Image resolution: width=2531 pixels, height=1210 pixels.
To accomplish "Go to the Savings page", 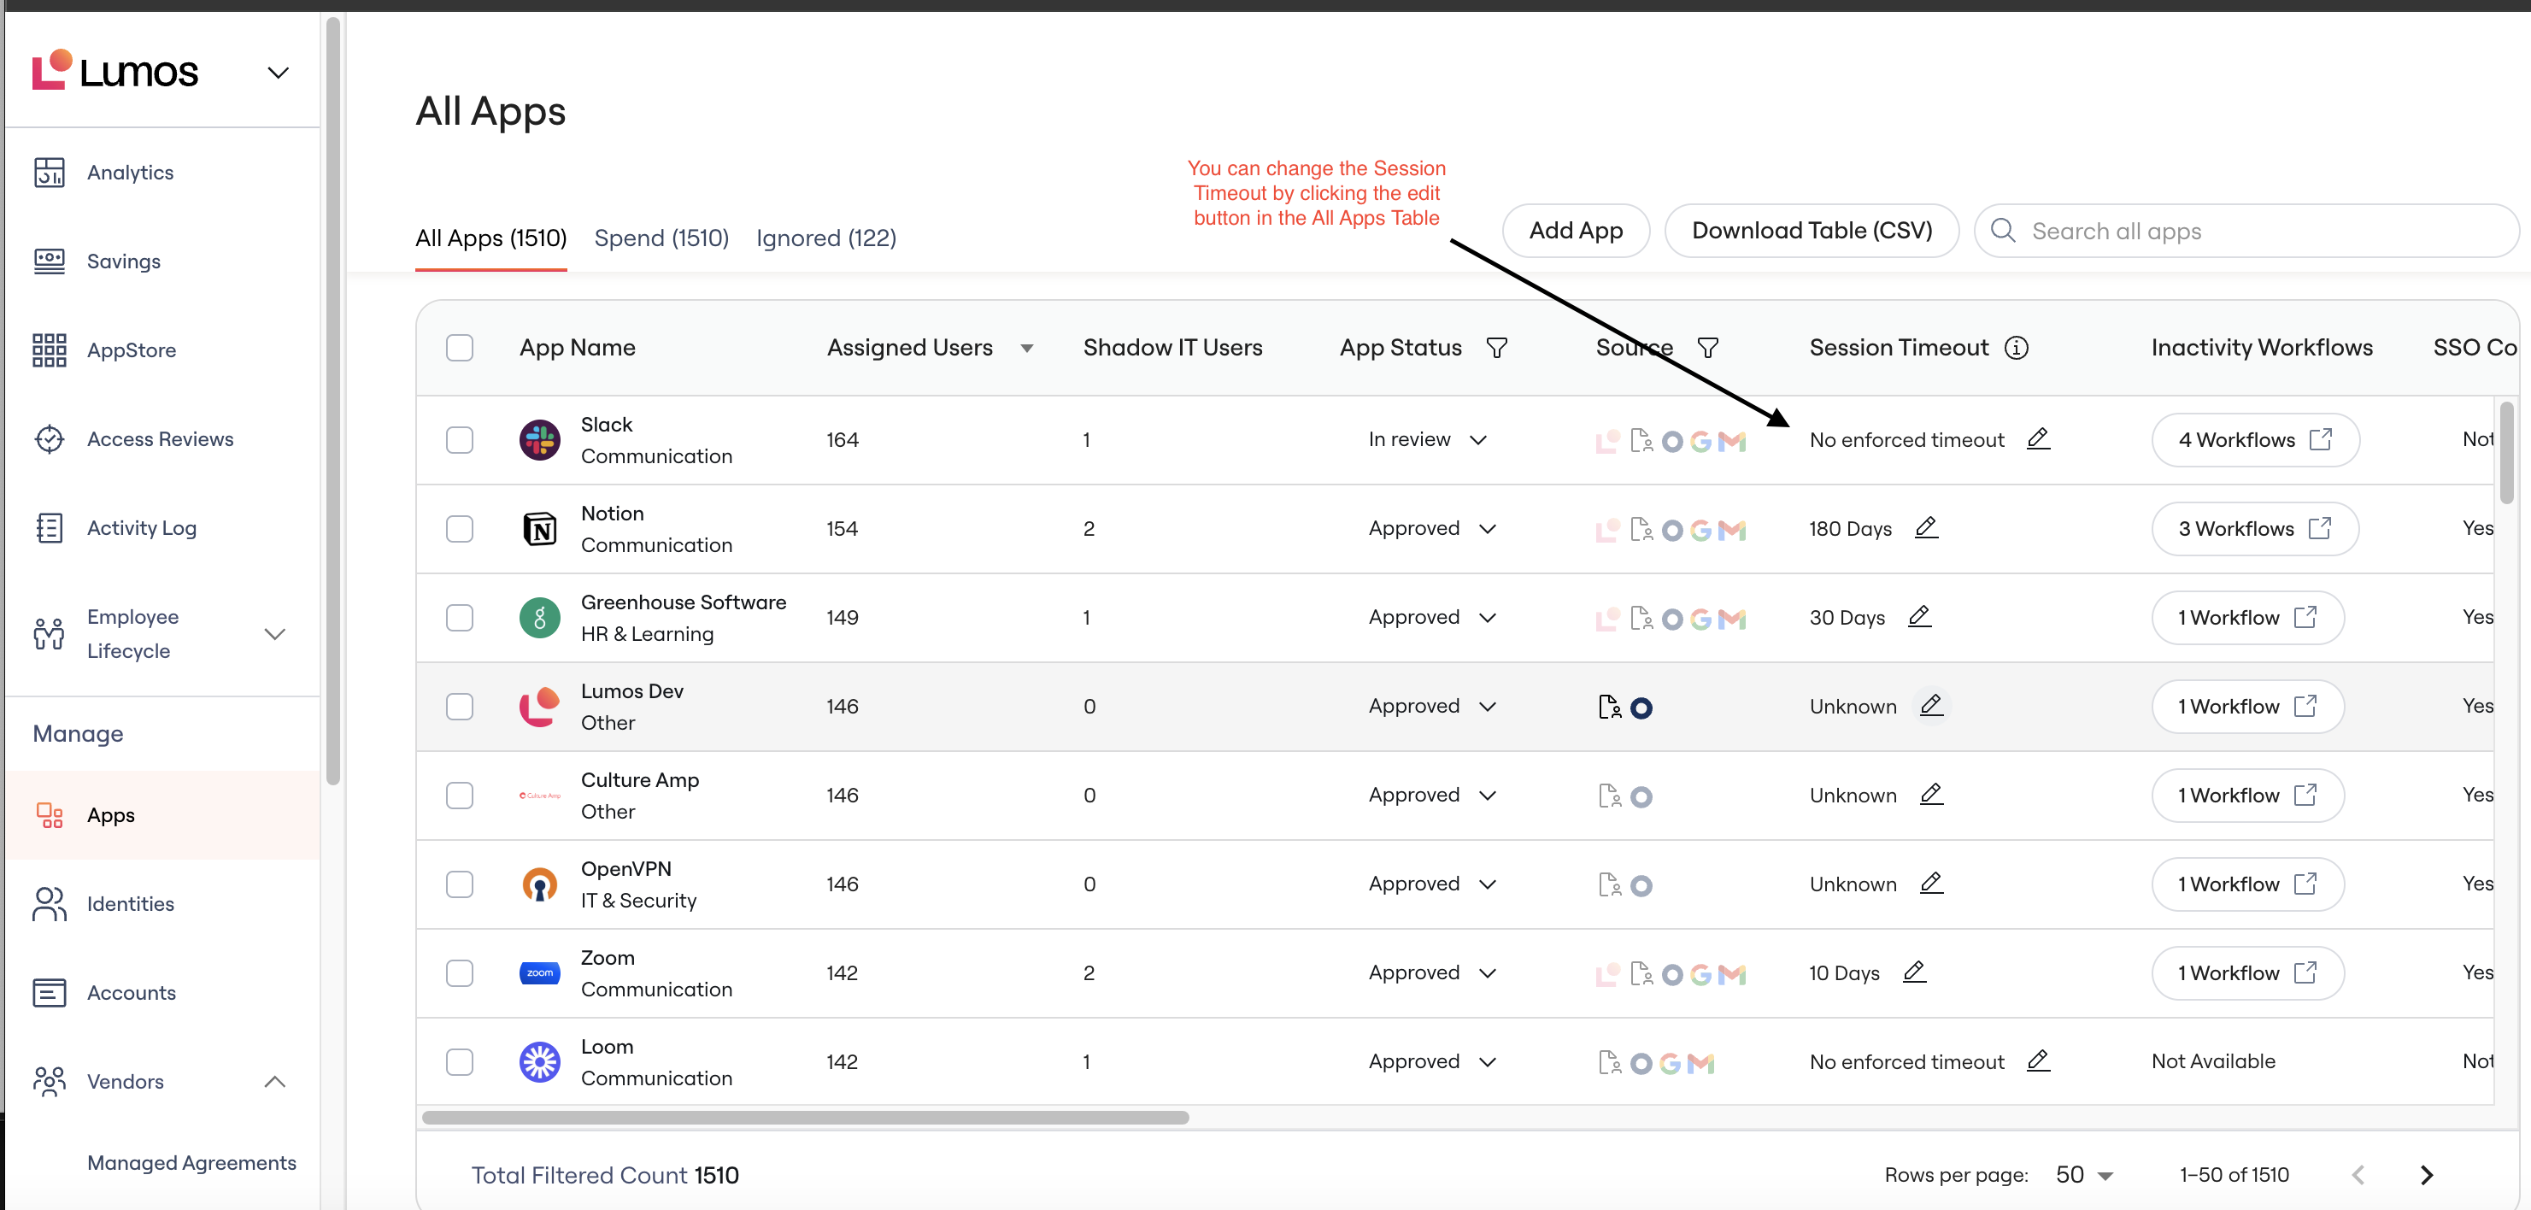I will point(123,261).
